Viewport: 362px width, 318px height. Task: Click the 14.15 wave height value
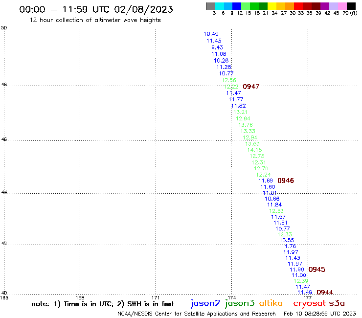click(x=255, y=150)
